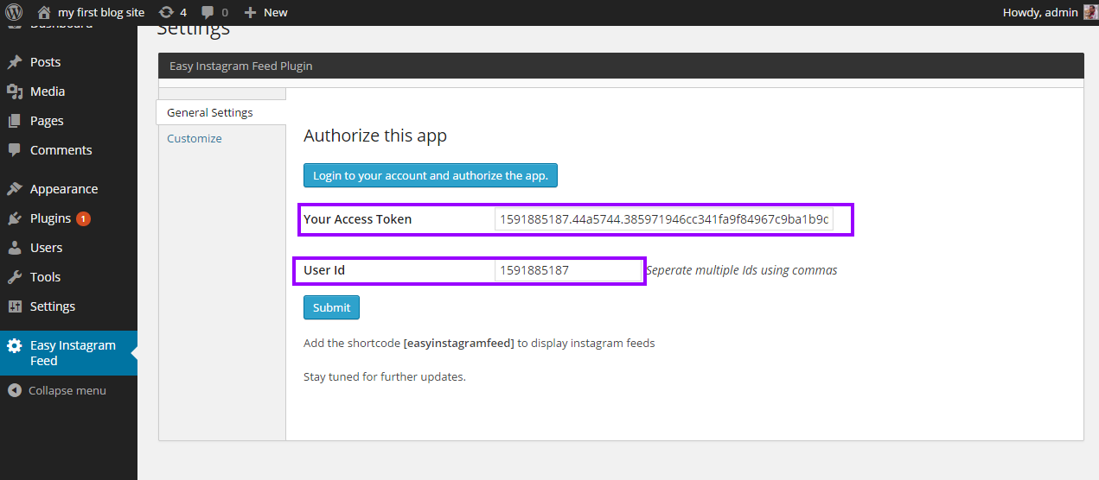Click the 'User Id' label

click(x=324, y=270)
